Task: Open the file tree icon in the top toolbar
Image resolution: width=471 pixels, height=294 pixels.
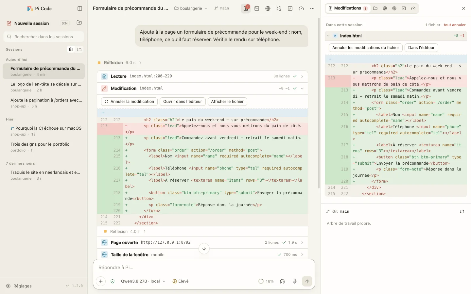Action: click(x=279, y=8)
